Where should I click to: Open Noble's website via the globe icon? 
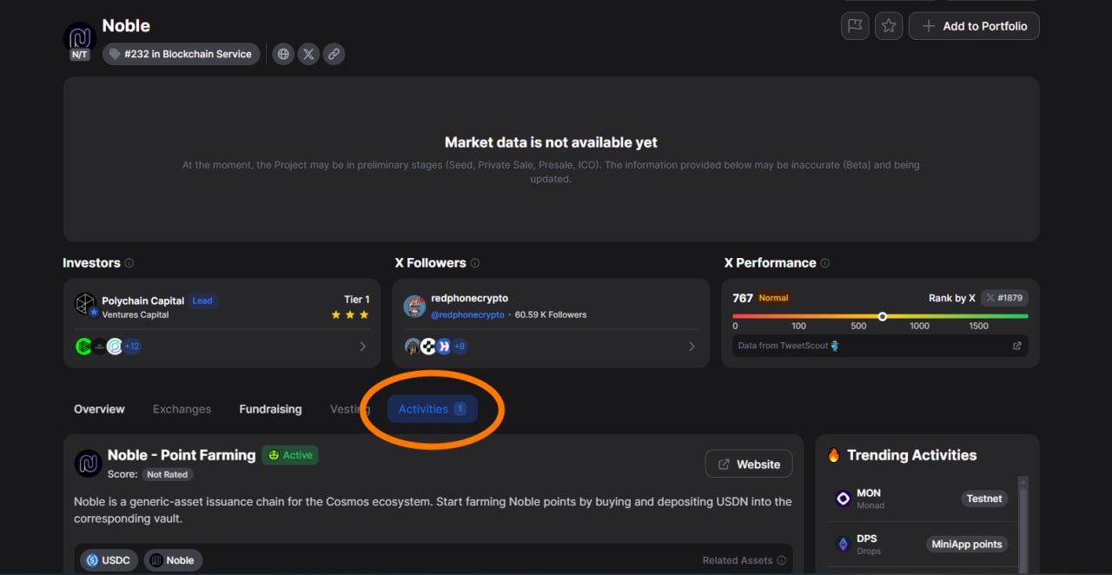coord(283,54)
